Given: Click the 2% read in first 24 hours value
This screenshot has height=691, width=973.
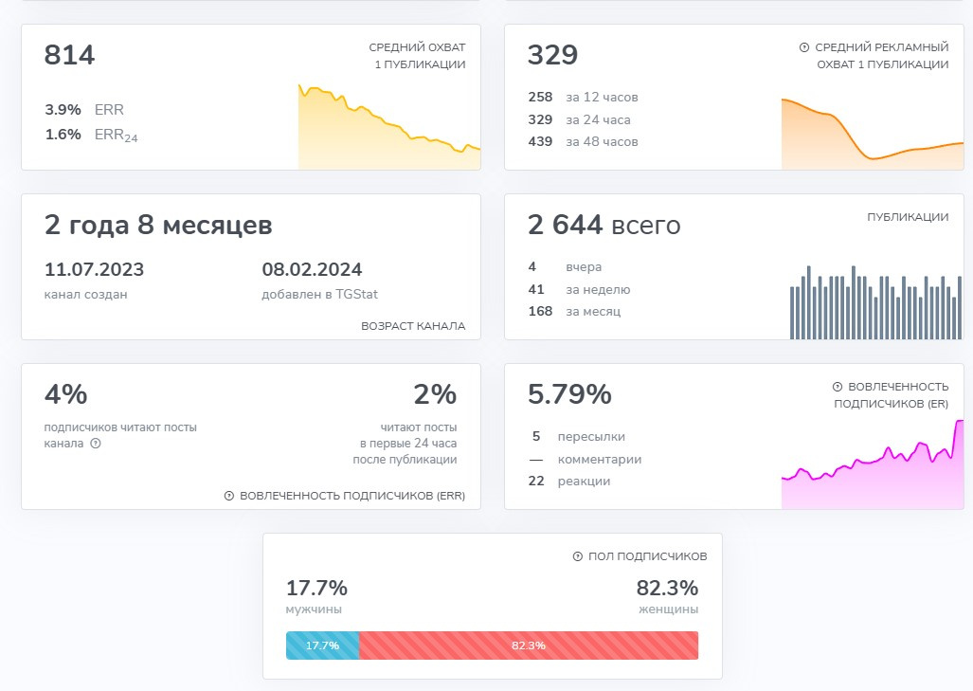Looking at the screenshot, I should 435,394.
